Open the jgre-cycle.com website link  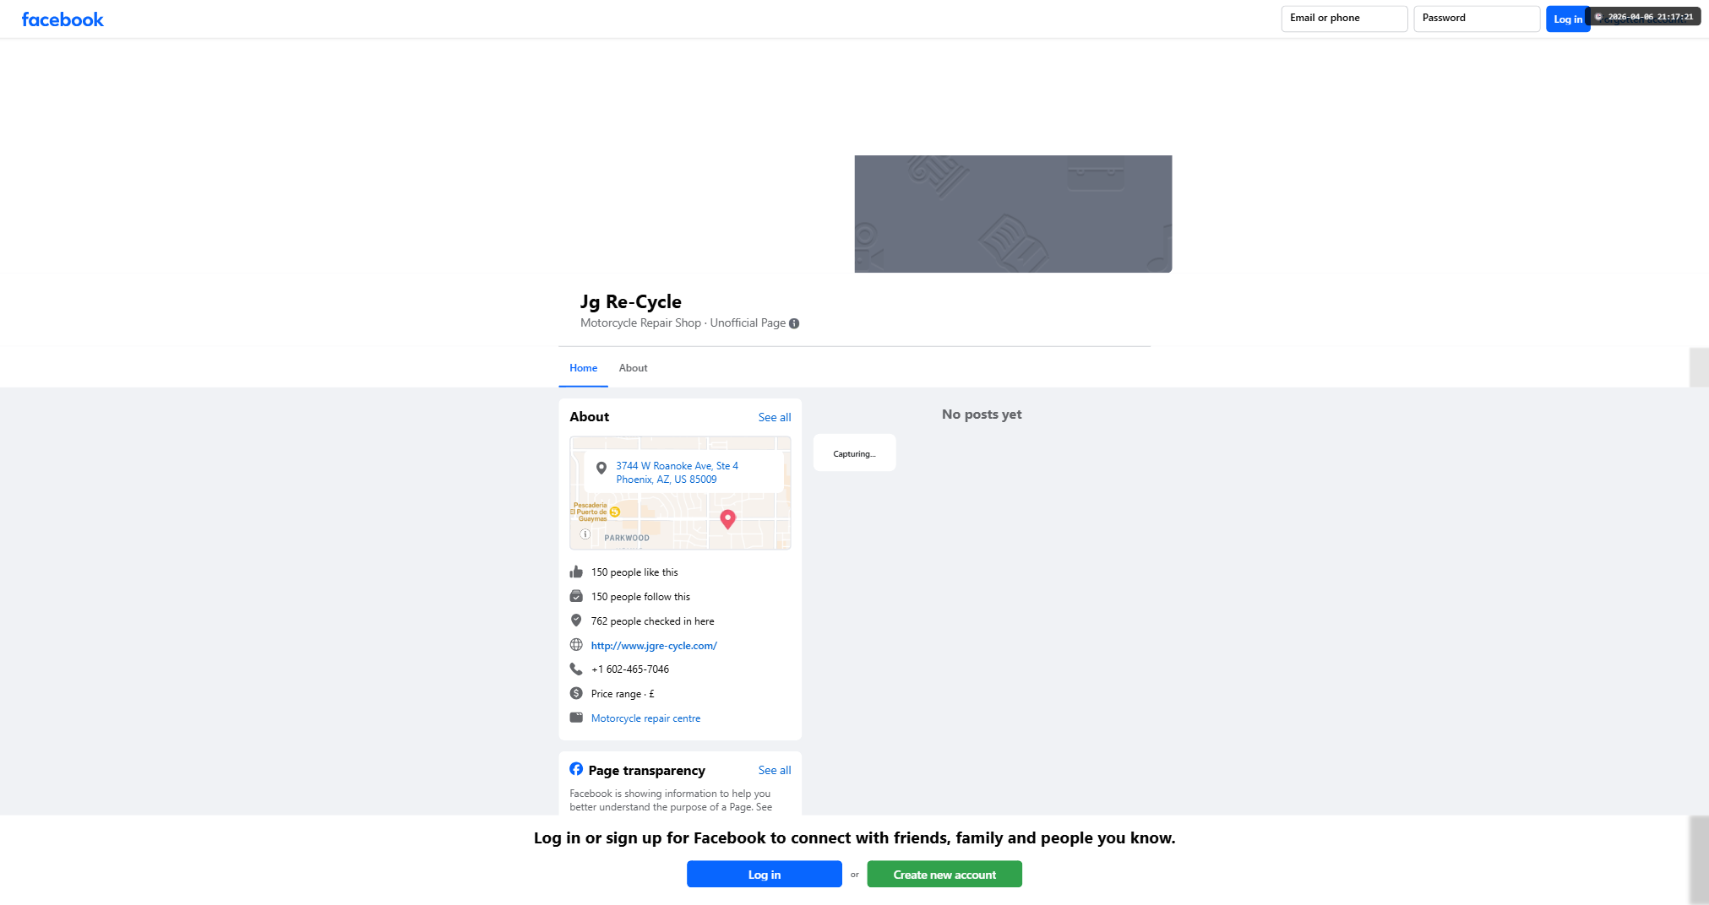pyautogui.click(x=654, y=646)
